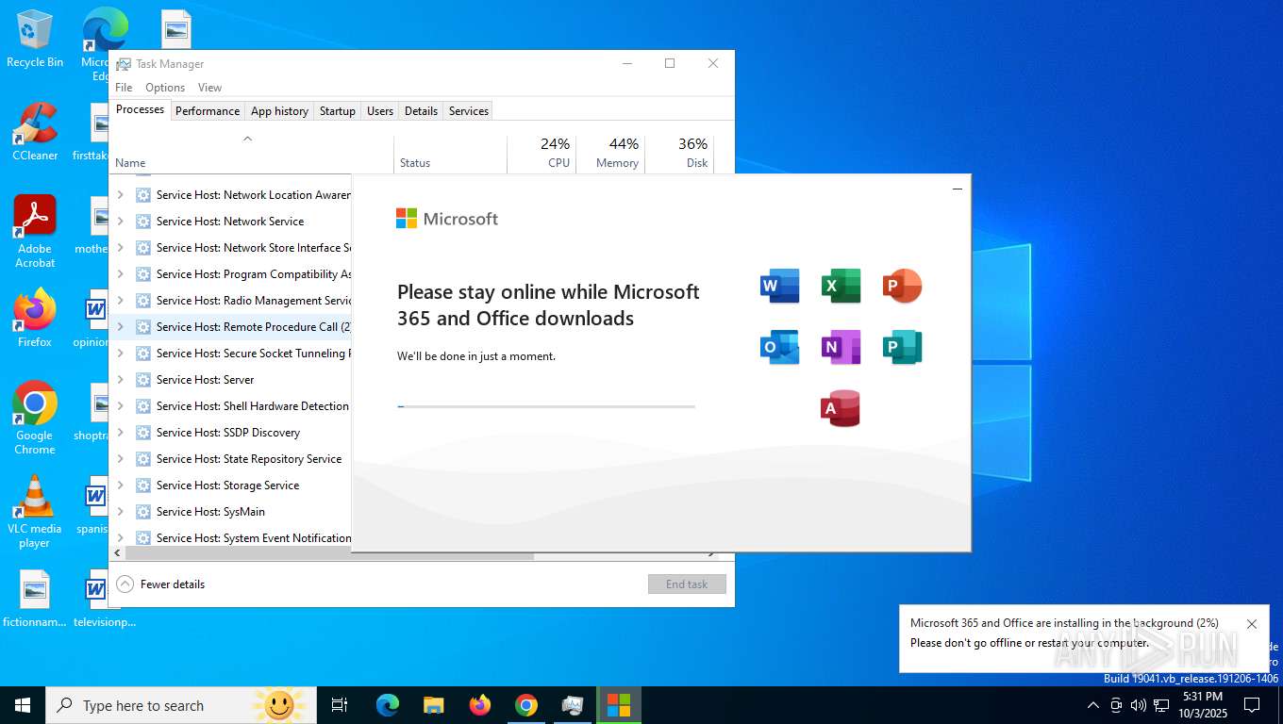Viewport: 1283px width, 724px height.
Task: Click the Outlook icon in Office installer
Action: (780, 347)
